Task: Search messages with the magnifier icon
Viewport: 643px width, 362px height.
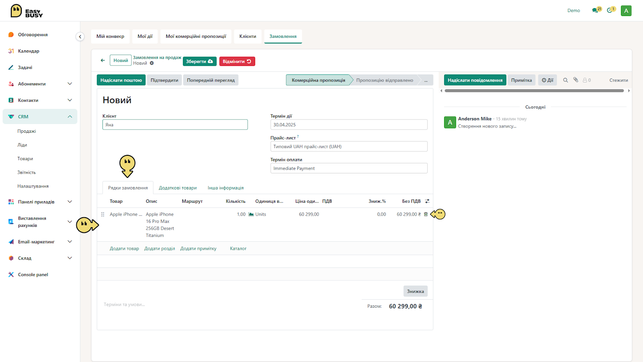Action: coord(565,80)
